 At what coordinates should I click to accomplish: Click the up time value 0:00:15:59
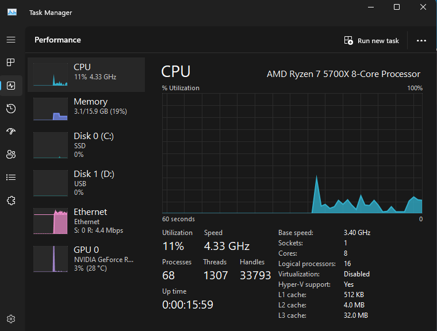tap(187, 305)
